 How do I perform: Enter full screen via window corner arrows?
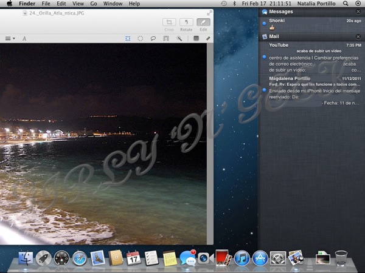point(209,13)
